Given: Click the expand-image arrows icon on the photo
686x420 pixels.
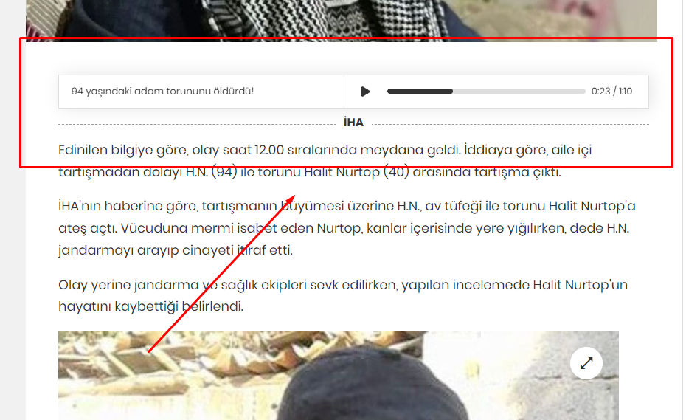Looking at the screenshot, I should click(x=586, y=363).
